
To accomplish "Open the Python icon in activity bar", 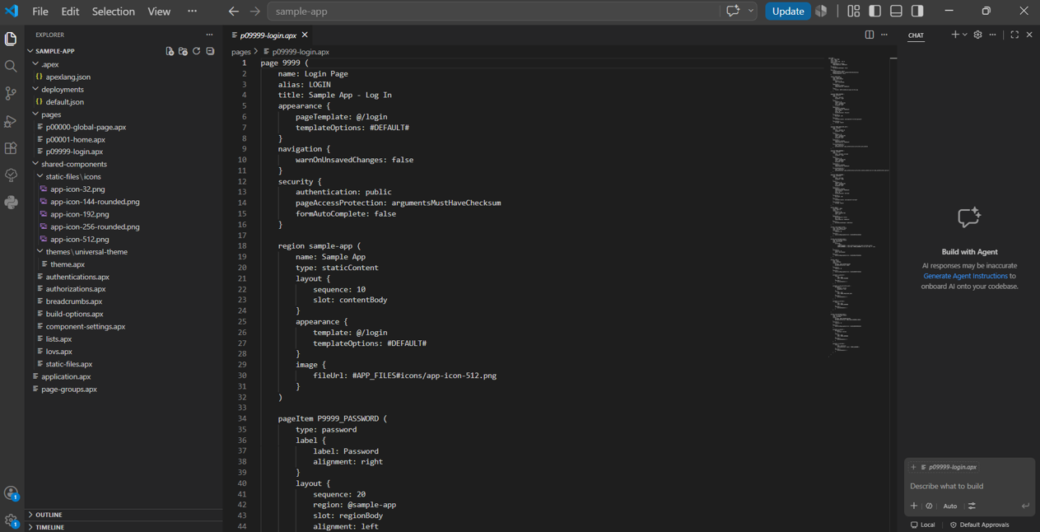I will [x=11, y=203].
